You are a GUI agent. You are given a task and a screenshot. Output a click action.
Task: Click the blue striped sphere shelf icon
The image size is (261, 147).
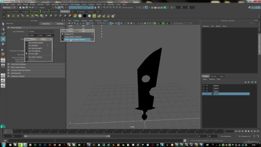click(71, 16)
